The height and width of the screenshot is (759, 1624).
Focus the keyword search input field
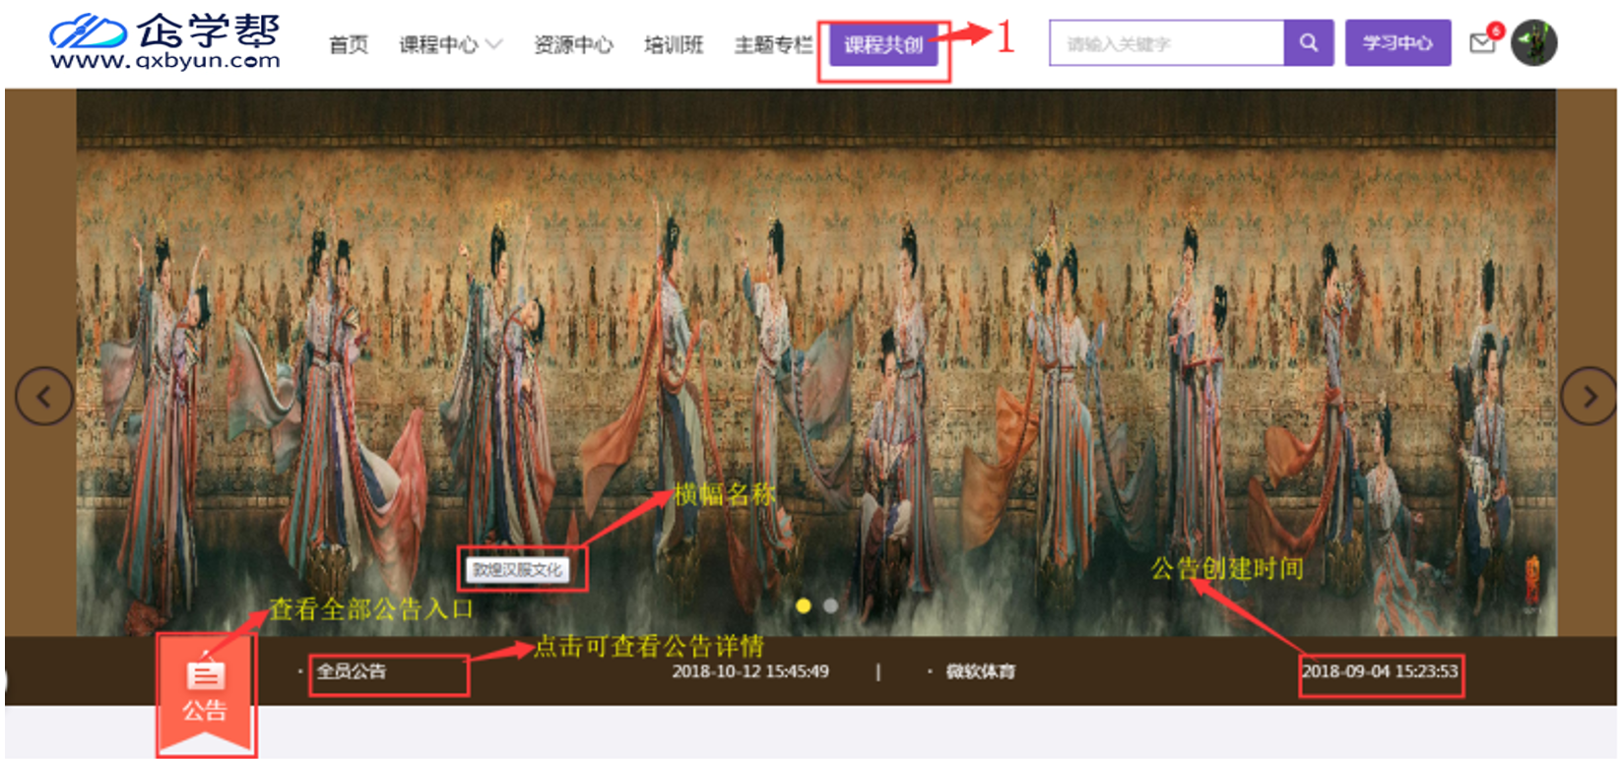1167,43
